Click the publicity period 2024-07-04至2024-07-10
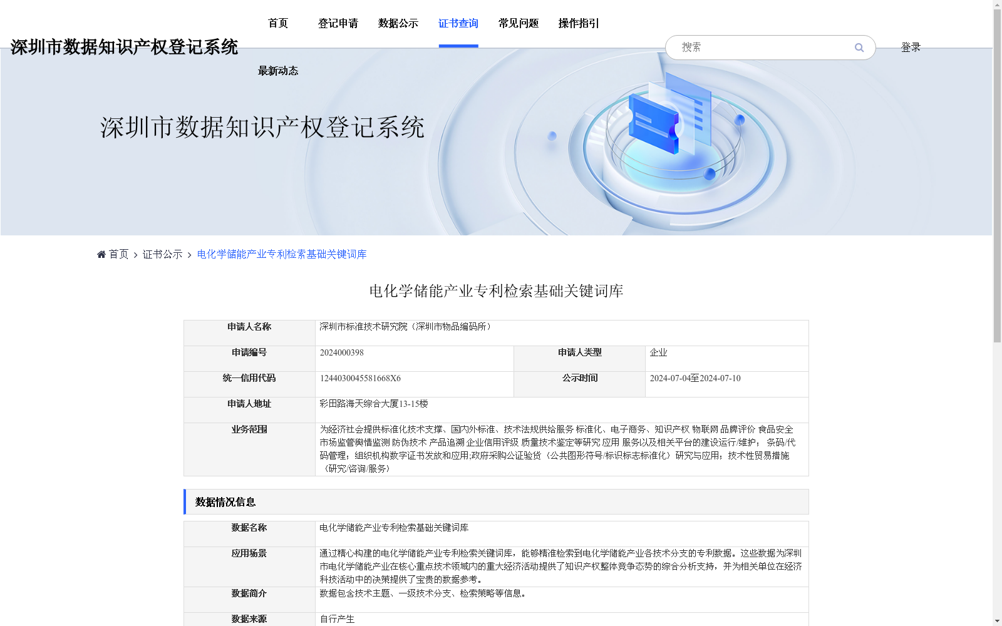This screenshot has width=1002, height=626. click(695, 378)
